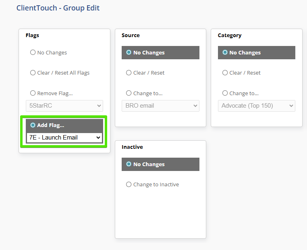Select No Changes in the Category panel

coord(225,52)
